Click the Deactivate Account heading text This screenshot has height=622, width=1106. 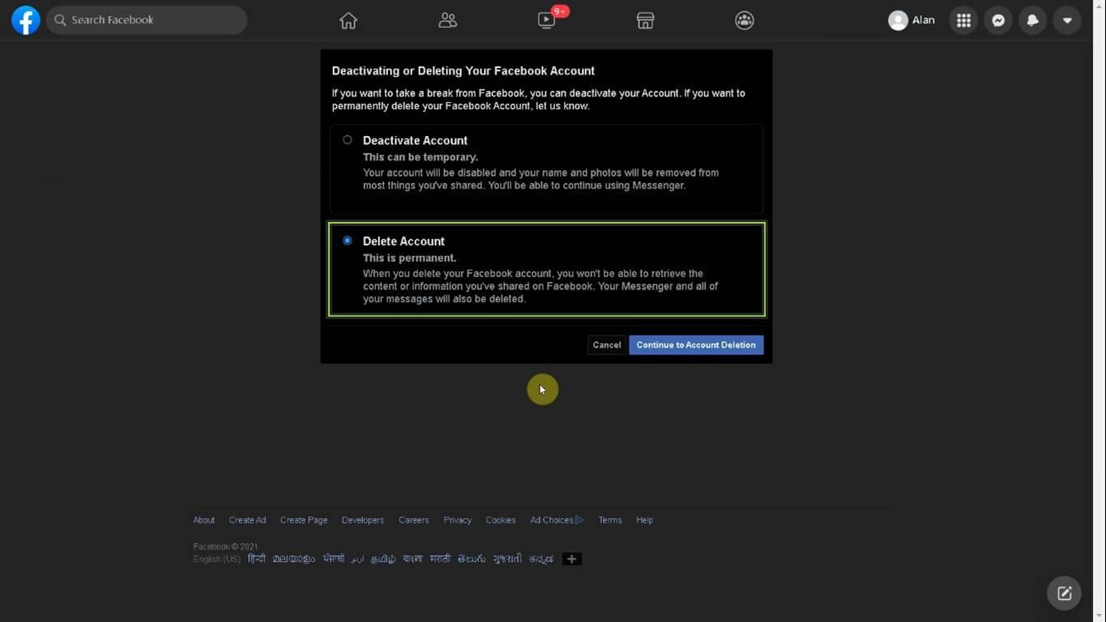(x=415, y=140)
